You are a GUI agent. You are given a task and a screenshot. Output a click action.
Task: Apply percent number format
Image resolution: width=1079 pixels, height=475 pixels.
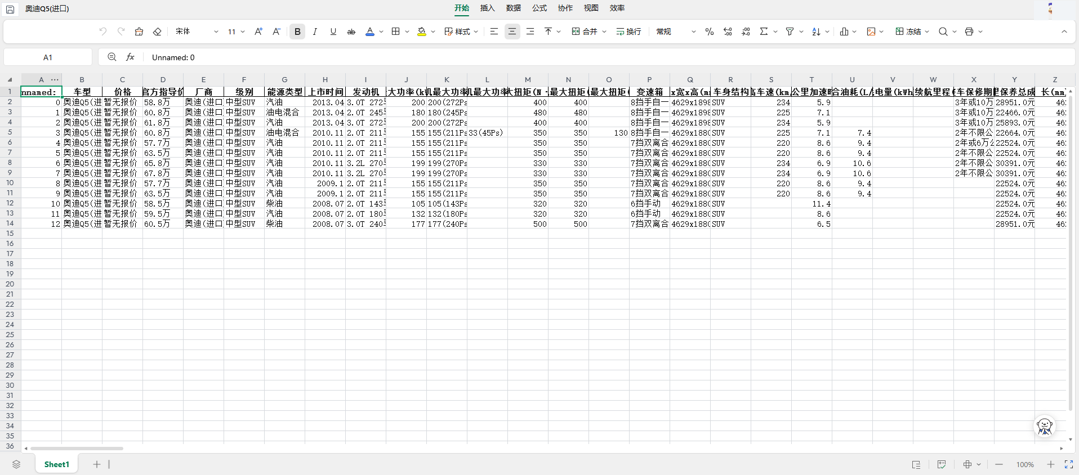coord(710,32)
